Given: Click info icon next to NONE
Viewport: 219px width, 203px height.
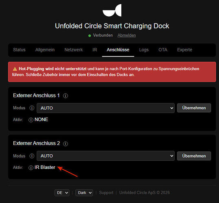Looking at the screenshot, I should 31,120.
